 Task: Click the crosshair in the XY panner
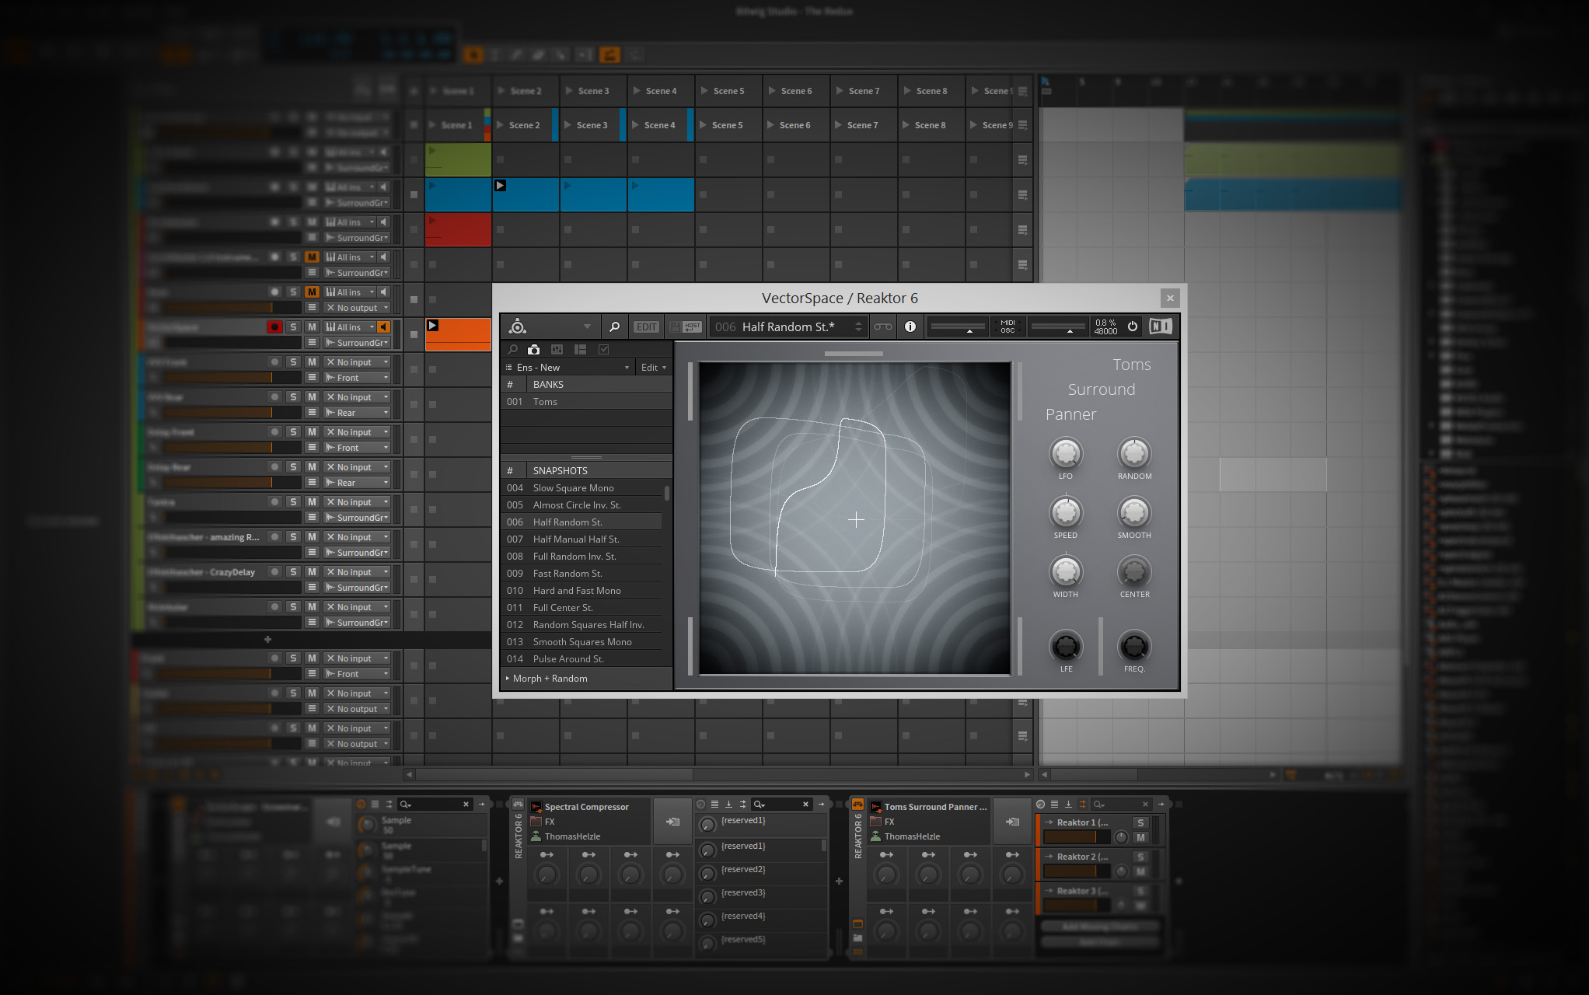(x=856, y=520)
